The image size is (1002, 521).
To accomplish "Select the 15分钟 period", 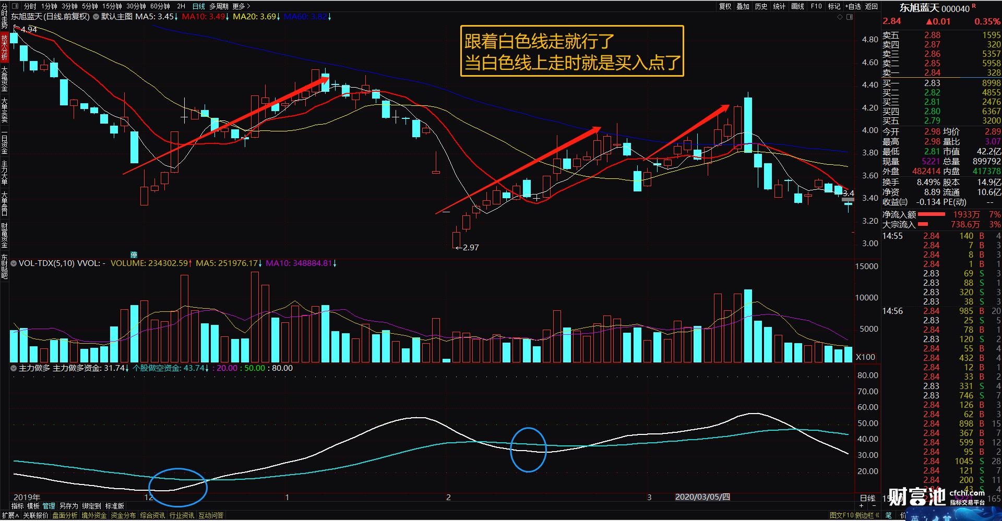I will [112, 6].
